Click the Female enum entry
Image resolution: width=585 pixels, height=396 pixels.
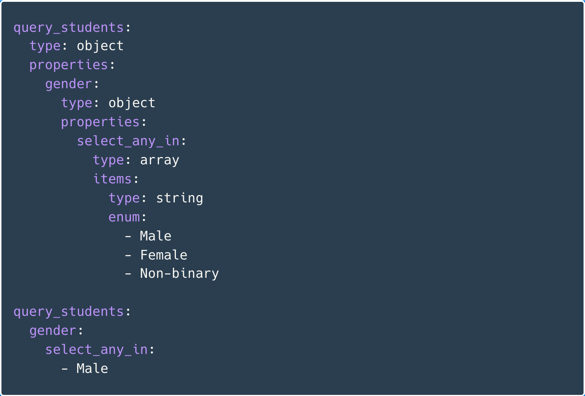click(164, 255)
